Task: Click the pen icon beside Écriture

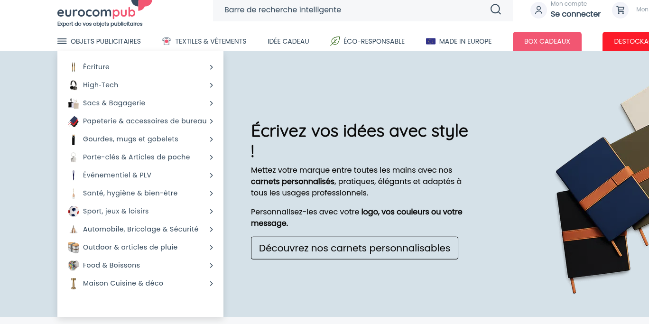Action: pyautogui.click(x=73, y=67)
